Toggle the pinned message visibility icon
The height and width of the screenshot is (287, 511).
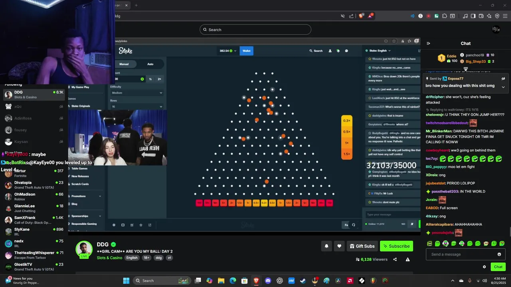[503, 79]
